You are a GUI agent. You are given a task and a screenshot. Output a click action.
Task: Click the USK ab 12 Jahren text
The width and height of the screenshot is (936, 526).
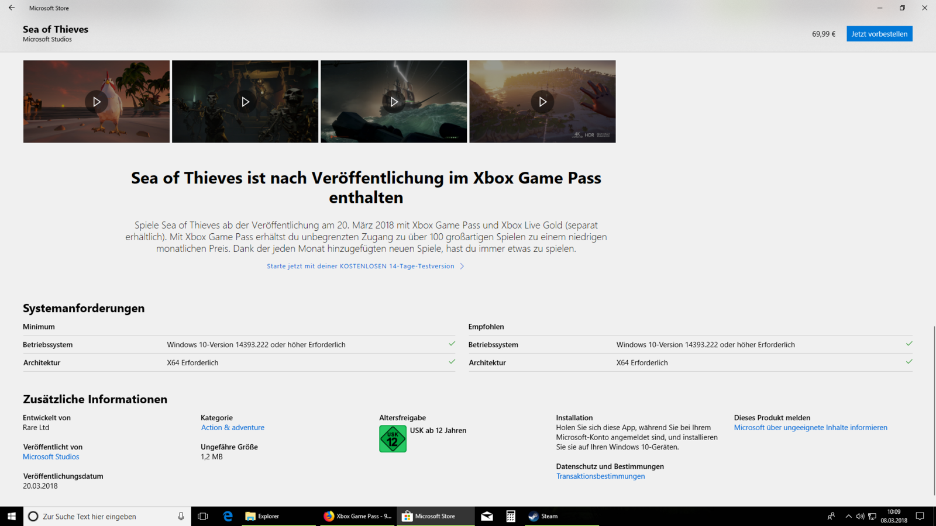[438, 431]
